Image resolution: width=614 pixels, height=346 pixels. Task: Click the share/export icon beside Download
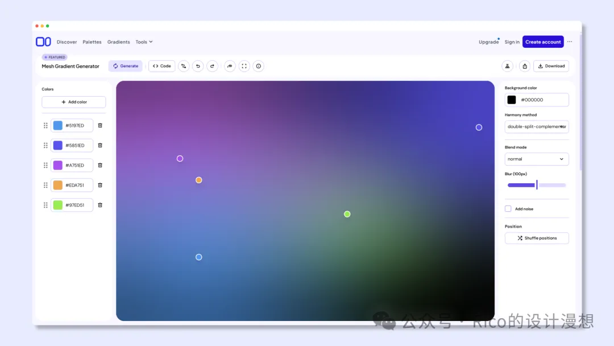tap(524, 66)
